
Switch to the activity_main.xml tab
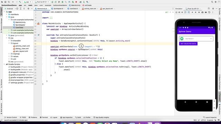90,9
